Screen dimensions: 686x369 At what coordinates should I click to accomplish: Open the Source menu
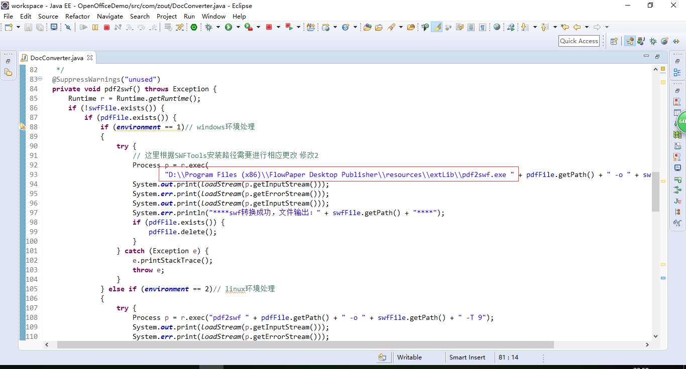pyautogui.click(x=48, y=16)
